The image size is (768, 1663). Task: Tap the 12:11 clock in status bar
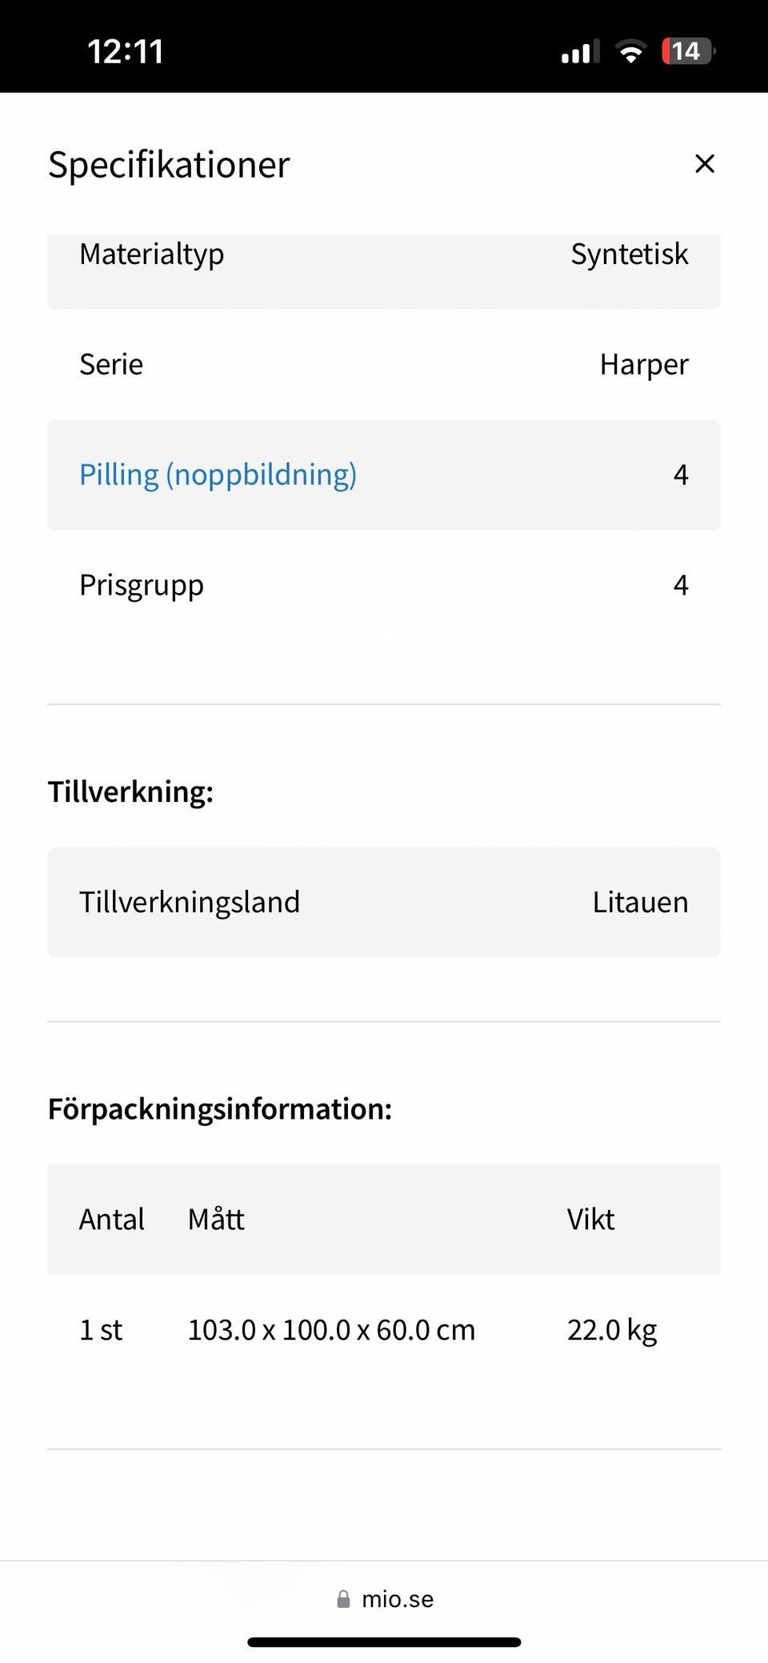tap(126, 52)
